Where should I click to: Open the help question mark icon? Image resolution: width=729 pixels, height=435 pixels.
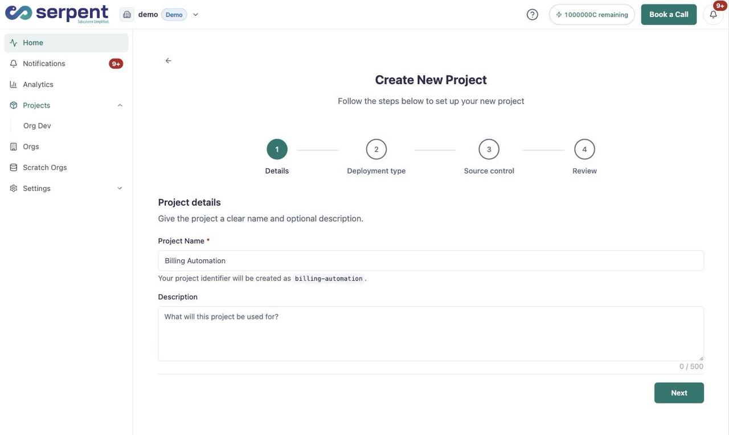[532, 14]
